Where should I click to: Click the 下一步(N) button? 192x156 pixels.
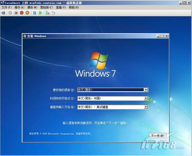coord(158,135)
